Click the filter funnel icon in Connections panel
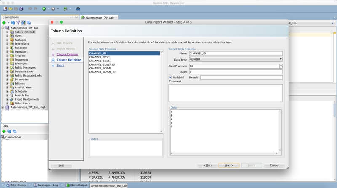The height and width of the screenshot is (188, 337). pos(18,23)
